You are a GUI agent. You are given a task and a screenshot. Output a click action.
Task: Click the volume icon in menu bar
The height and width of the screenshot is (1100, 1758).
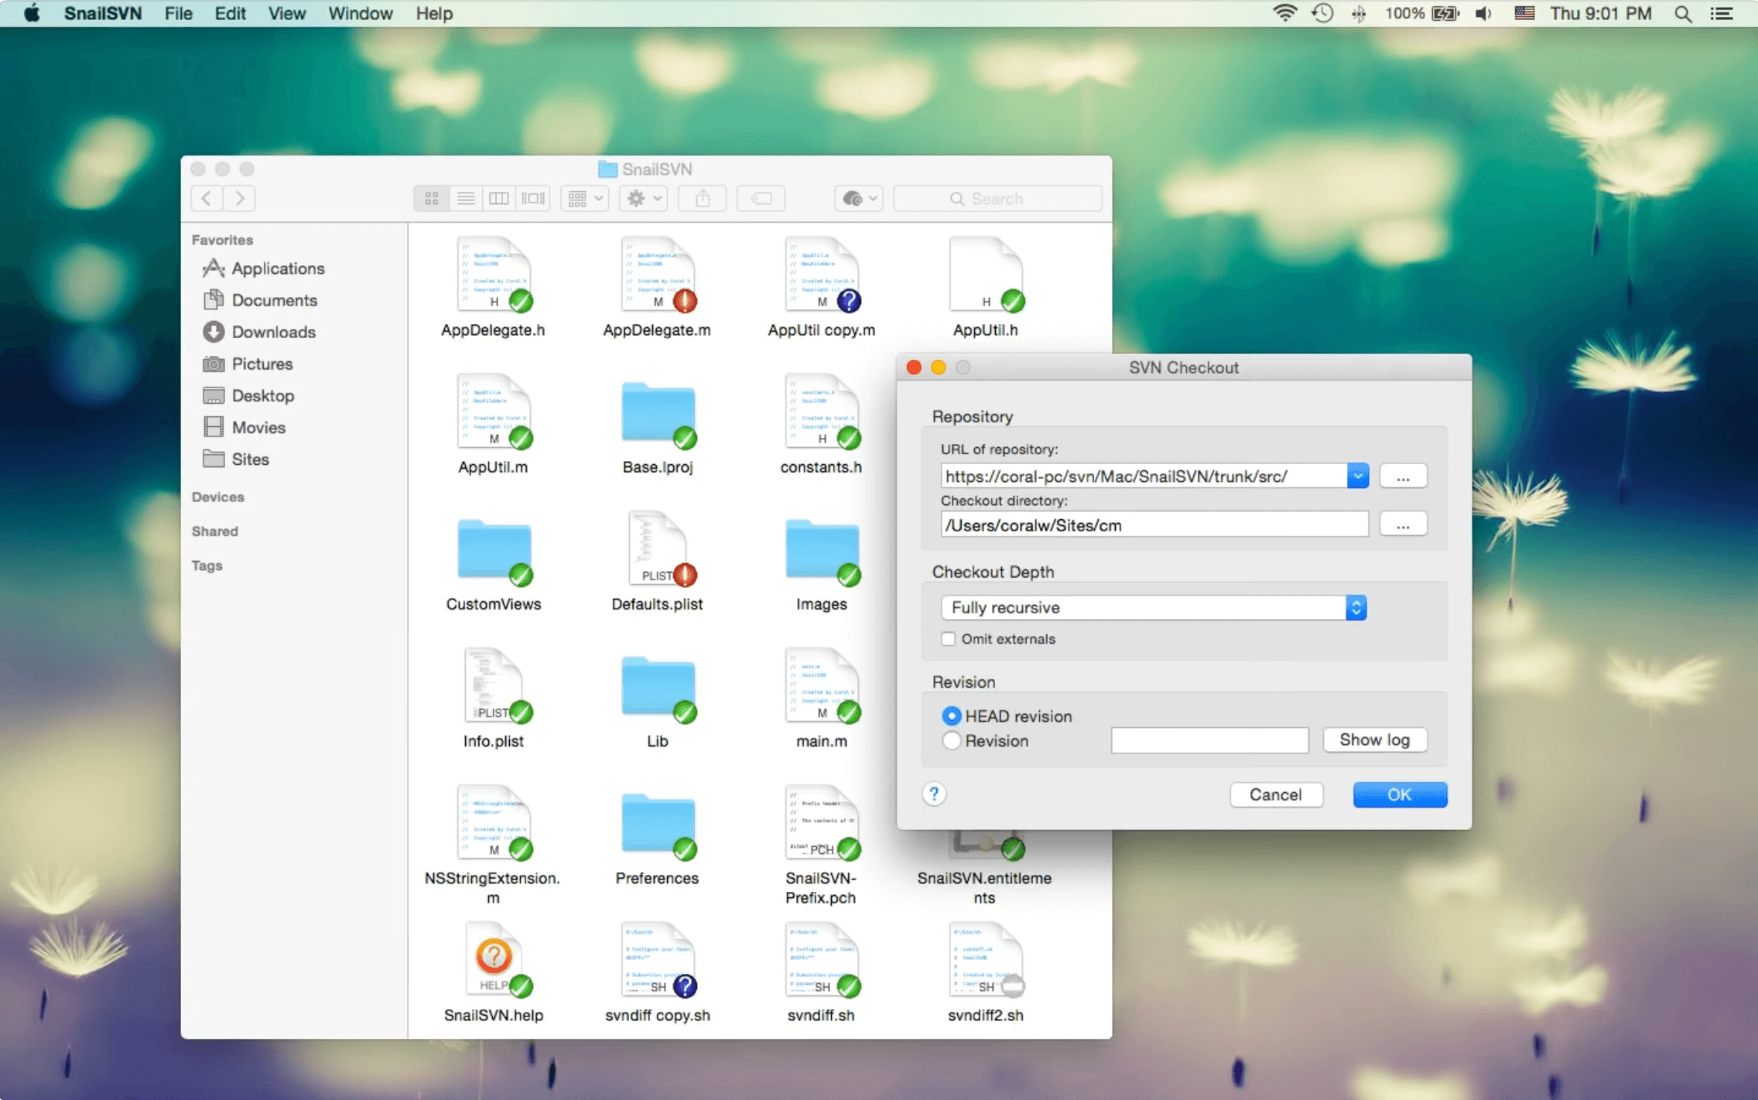tap(1483, 13)
